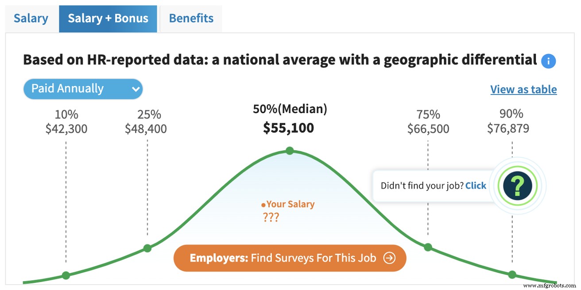Screen dimensions: 581x290
Task: Click the 90% $76,879 label
Action: (508, 122)
